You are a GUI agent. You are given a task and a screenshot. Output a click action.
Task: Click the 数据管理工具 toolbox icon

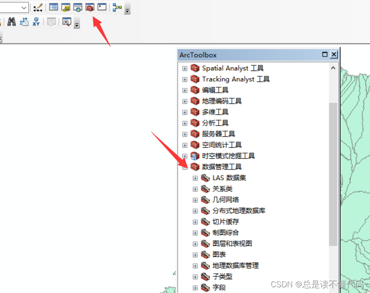pyautogui.click(x=195, y=167)
